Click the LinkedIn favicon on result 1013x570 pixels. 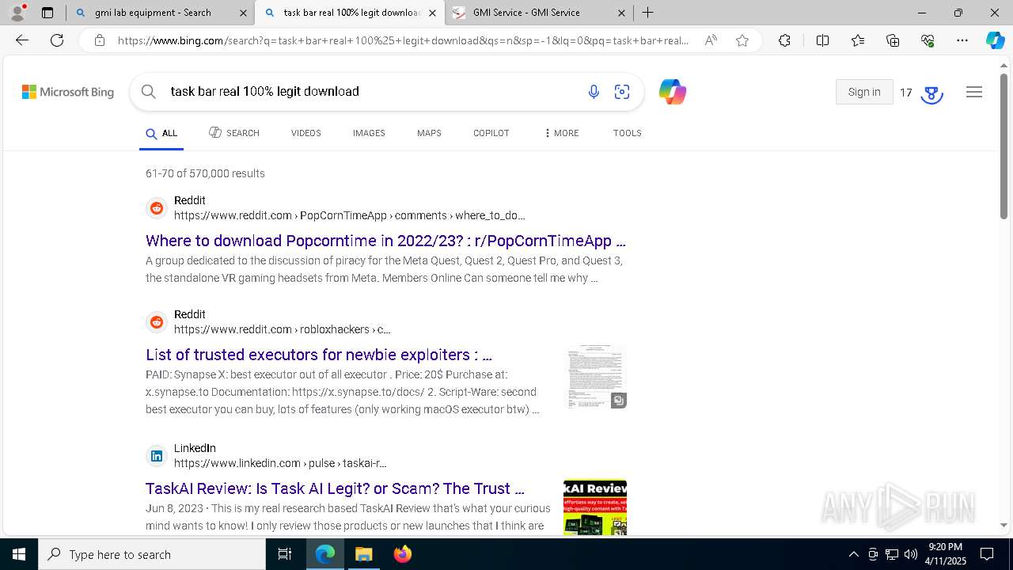click(x=157, y=456)
